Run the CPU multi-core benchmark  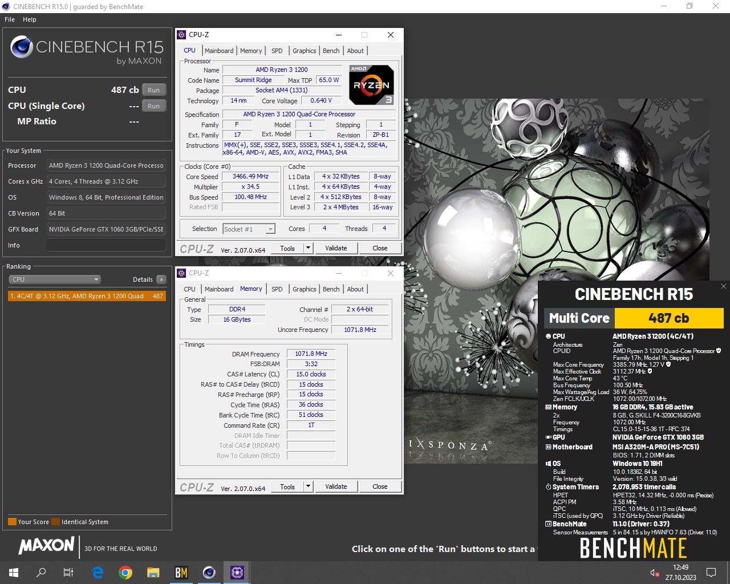(x=154, y=90)
